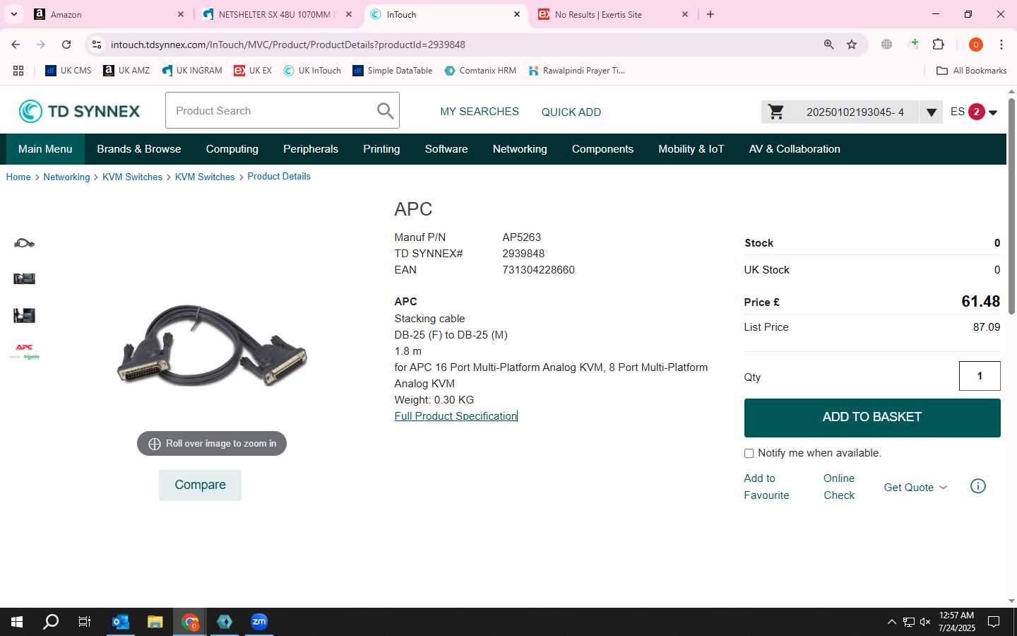Close the Amazon tab
1017x636 pixels.
coord(181,14)
